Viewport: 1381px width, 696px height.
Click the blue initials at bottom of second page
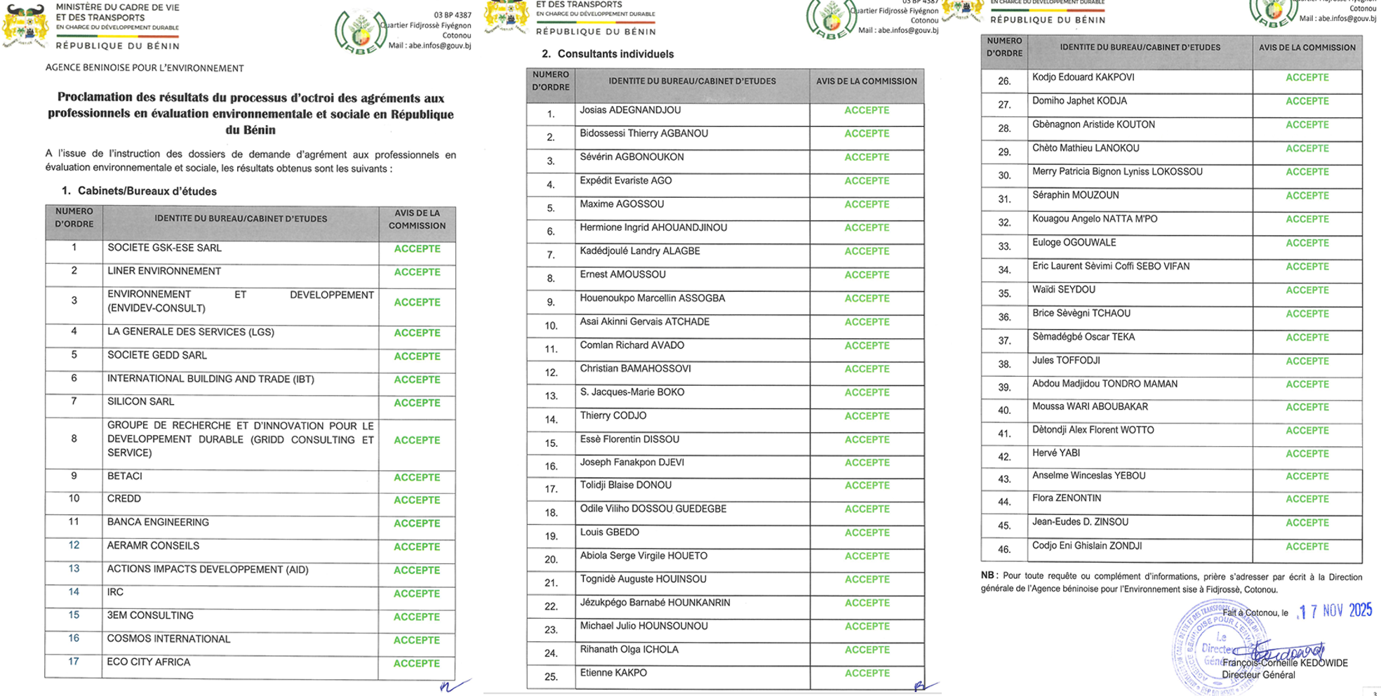coord(925,685)
